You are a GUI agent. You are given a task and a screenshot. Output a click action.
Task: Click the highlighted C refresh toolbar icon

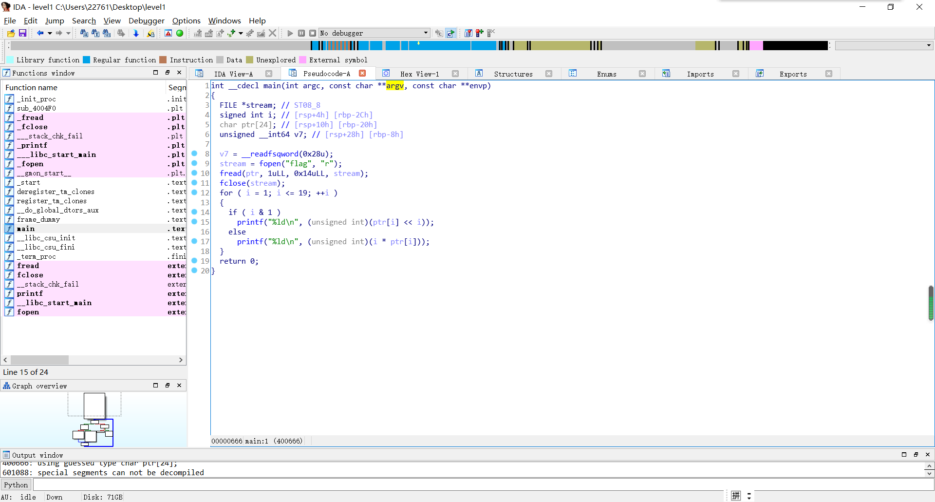click(x=451, y=33)
